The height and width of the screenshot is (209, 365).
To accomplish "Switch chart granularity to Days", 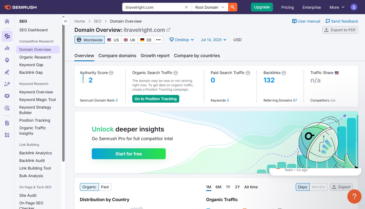I will point(302,187).
